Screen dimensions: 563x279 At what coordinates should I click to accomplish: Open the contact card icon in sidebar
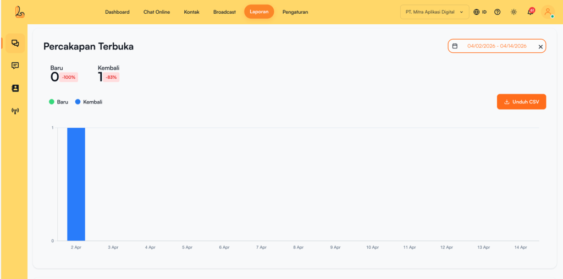pos(15,88)
